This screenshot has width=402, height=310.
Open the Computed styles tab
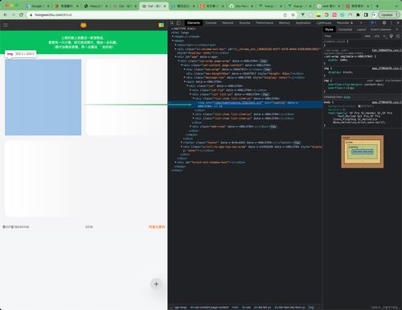pos(345,30)
